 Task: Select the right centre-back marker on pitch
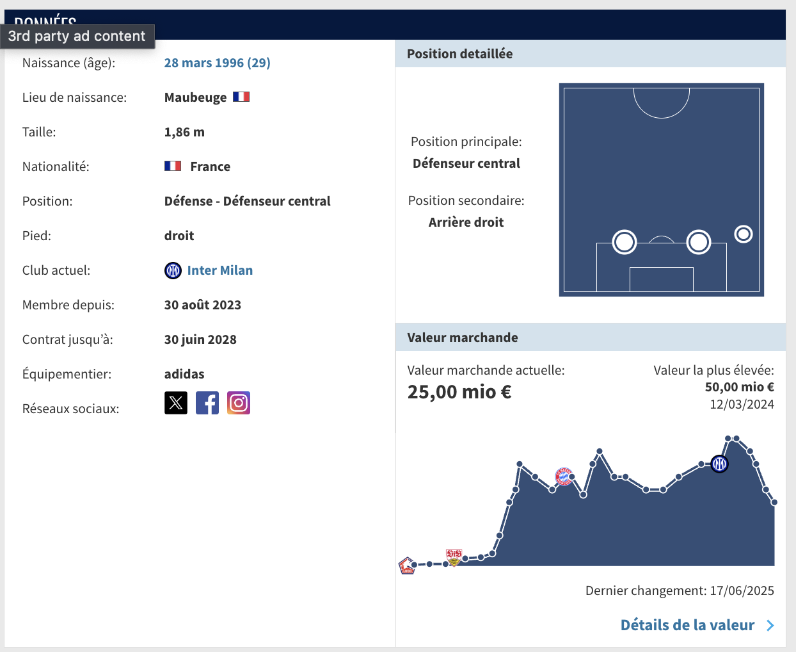[x=699, y=242]
